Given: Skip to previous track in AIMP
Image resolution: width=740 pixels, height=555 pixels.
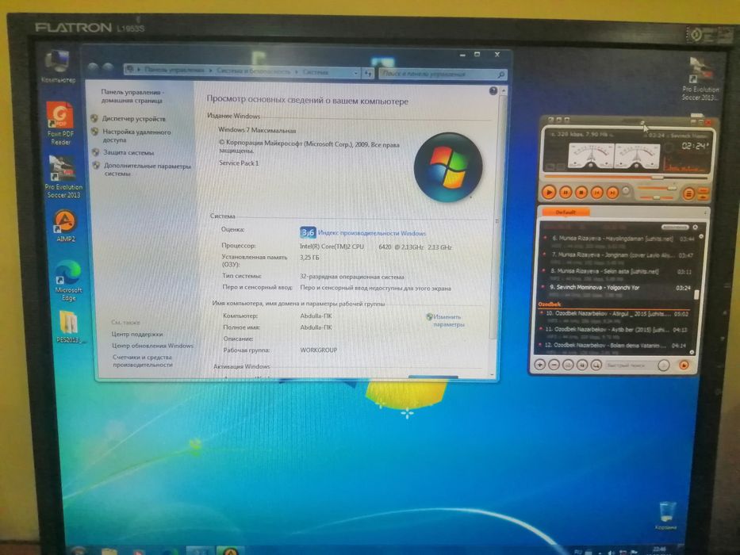Looking at the screenshot, I should click(596, 193).
